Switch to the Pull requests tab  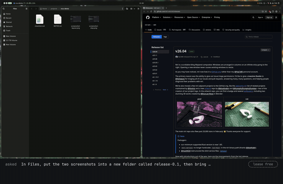tap(177, 30)
